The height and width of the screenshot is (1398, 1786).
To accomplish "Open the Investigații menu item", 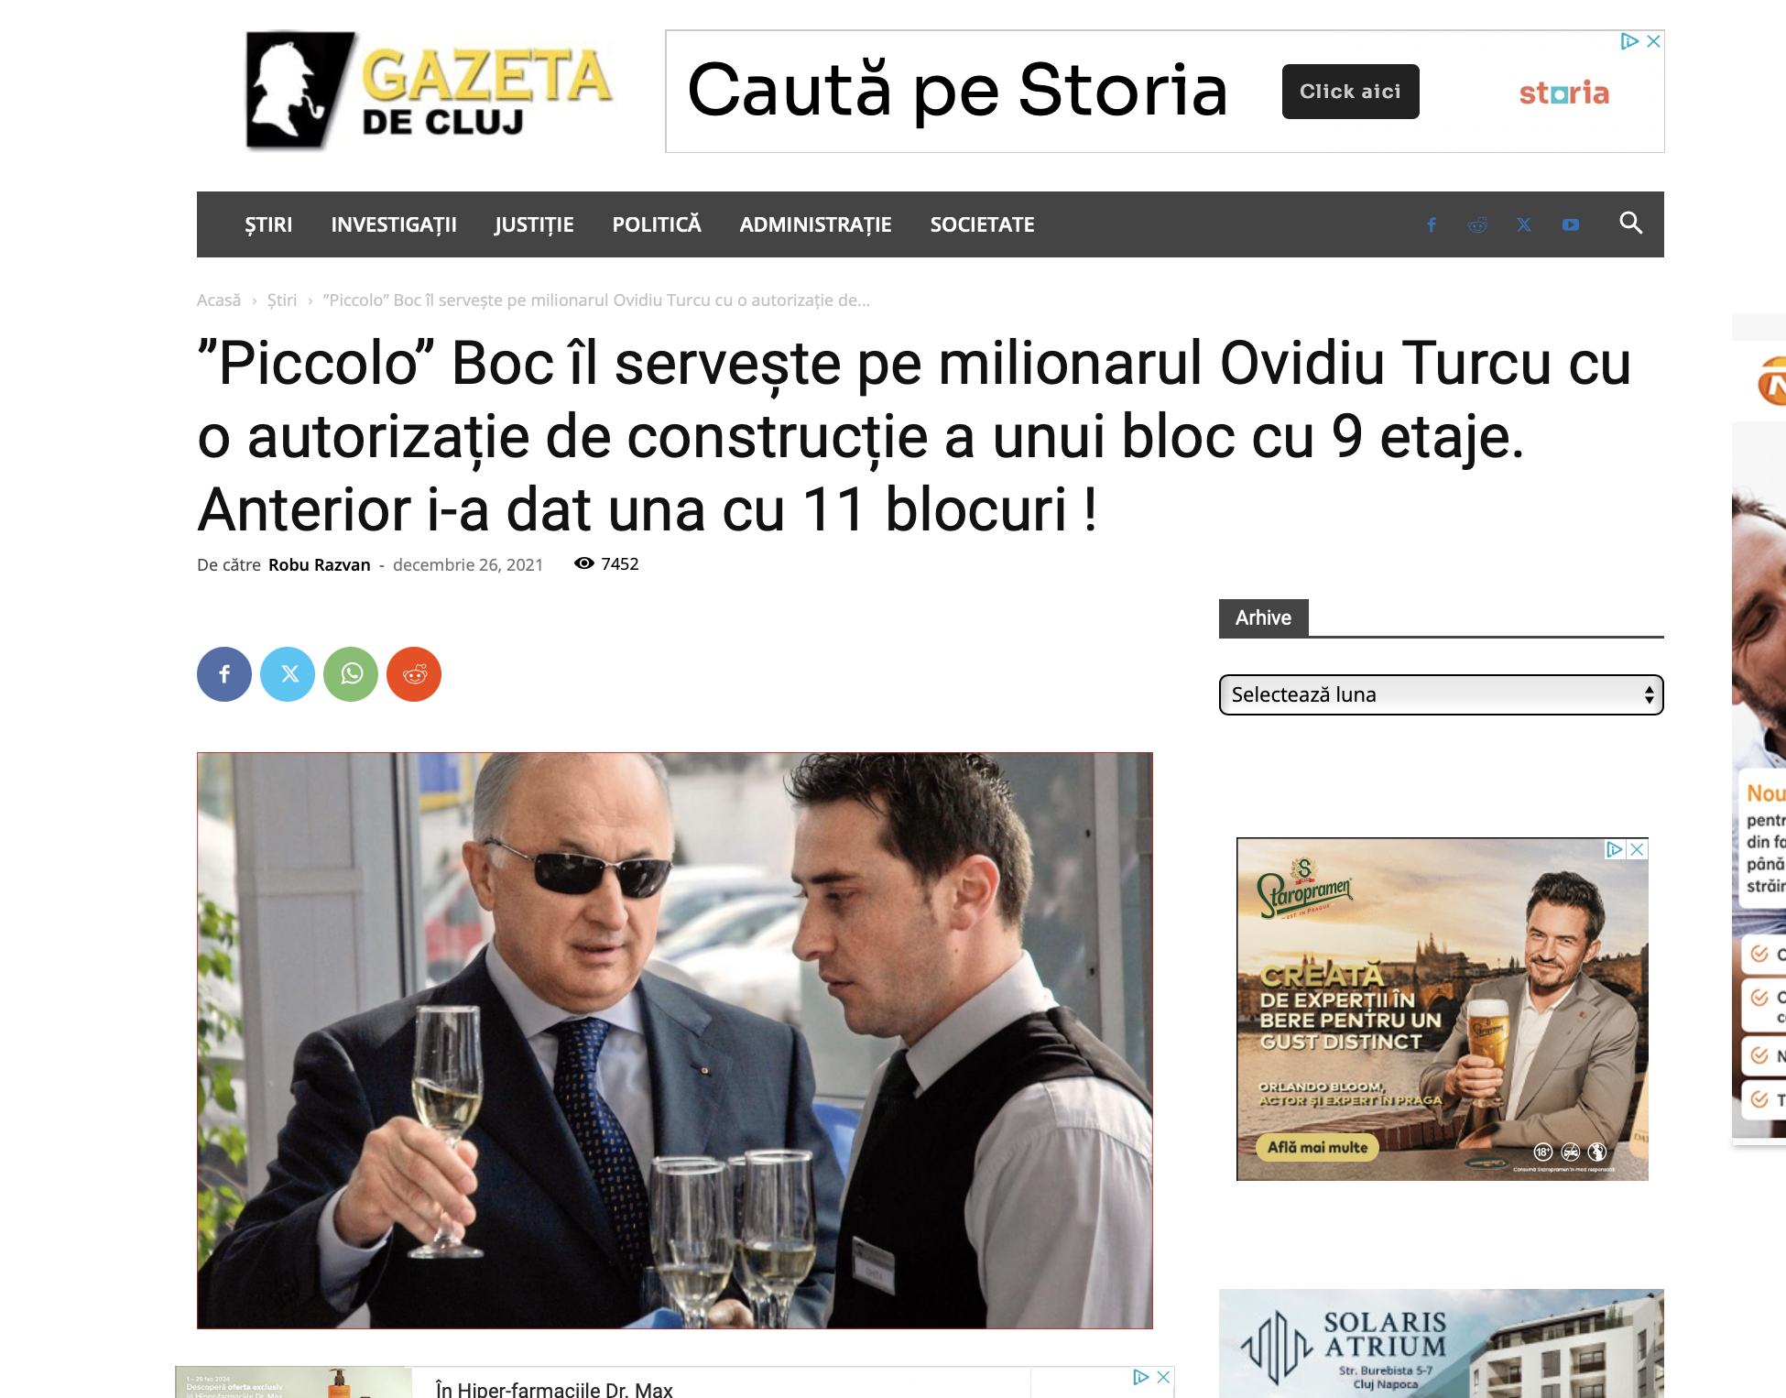I will pyautogui.click(x=394, y=224).
